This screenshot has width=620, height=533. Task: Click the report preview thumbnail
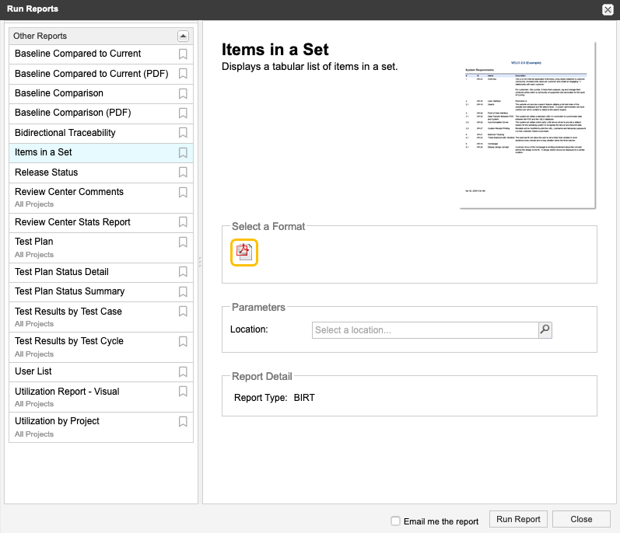pyautogui.click(x=527, y=126)
